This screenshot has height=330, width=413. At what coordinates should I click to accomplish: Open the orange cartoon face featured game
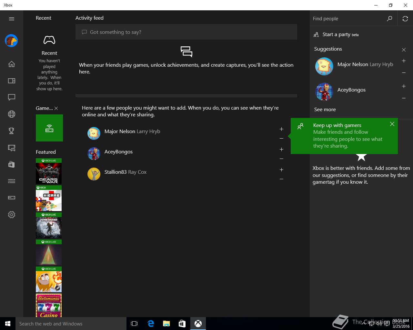tap(49, 279)
